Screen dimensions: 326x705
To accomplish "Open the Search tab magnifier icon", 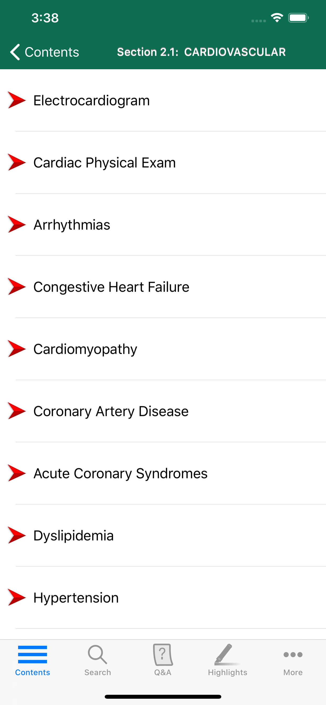I will pos(97,654).
